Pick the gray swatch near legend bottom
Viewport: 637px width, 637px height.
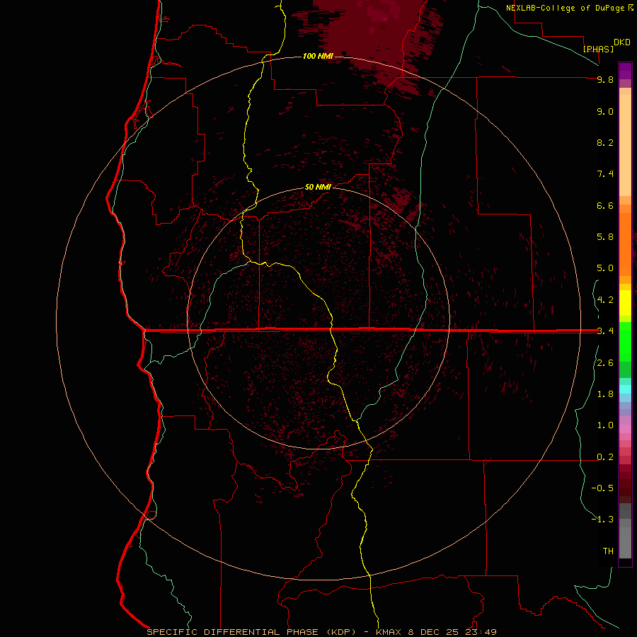(x=625, y=542)
